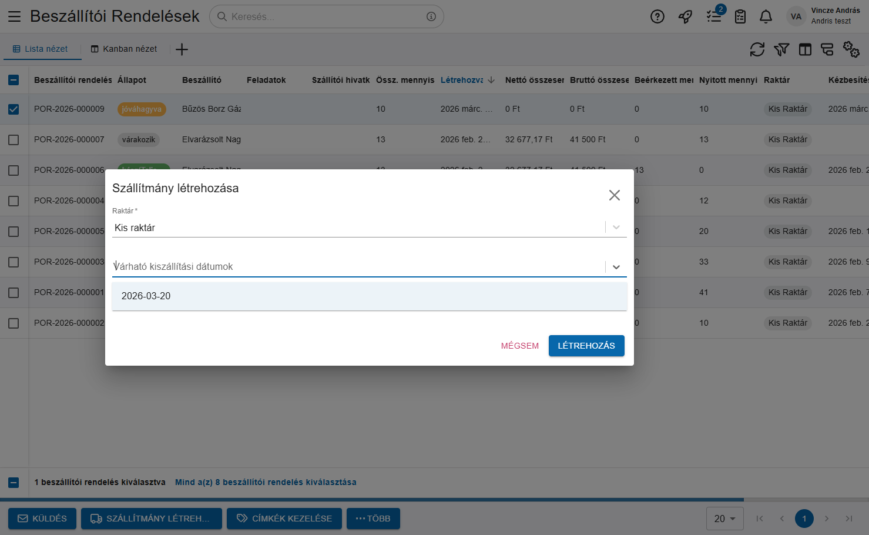Click the LÉTREHOZÁS button
The image size is (869, 535).
[x=586, y=346]
